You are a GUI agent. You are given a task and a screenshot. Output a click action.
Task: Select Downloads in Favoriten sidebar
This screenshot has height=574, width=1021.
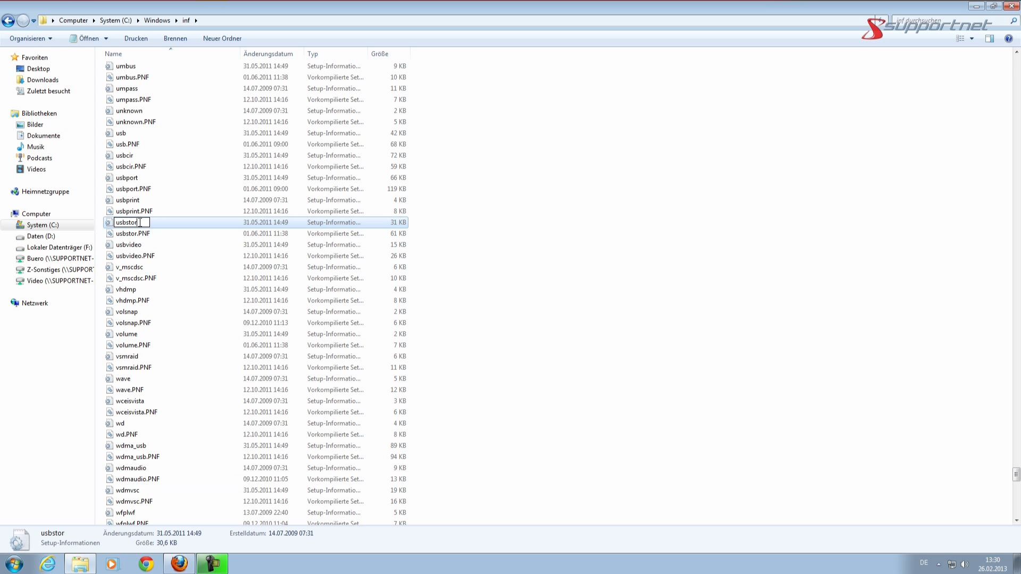click(x=43, y=80)
